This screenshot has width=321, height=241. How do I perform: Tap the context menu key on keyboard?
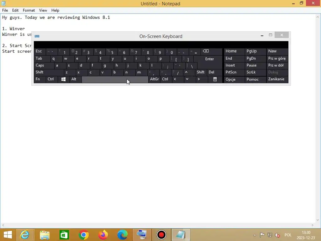pyautogui.click(x=215, y=79)
